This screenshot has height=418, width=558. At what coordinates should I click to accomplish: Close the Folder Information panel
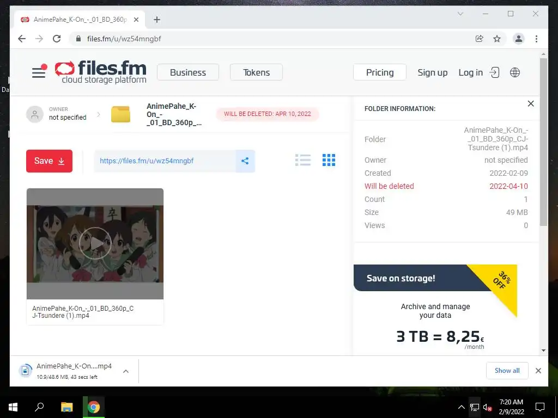[531, 103]
